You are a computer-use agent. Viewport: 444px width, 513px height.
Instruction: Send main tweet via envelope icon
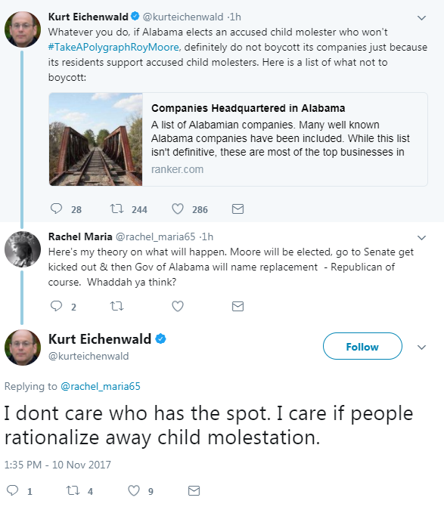[x=194, y=490]
